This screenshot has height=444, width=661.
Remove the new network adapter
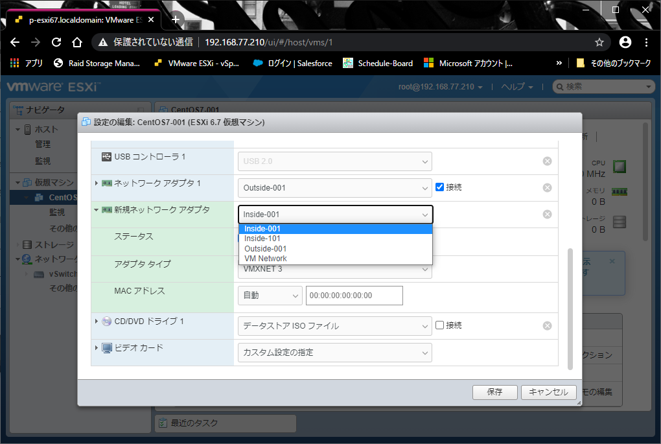point(547,214)
